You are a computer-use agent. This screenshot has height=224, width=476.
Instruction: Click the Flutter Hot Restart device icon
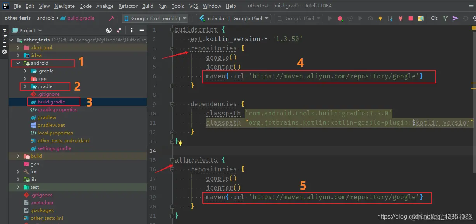pos(390,18)
